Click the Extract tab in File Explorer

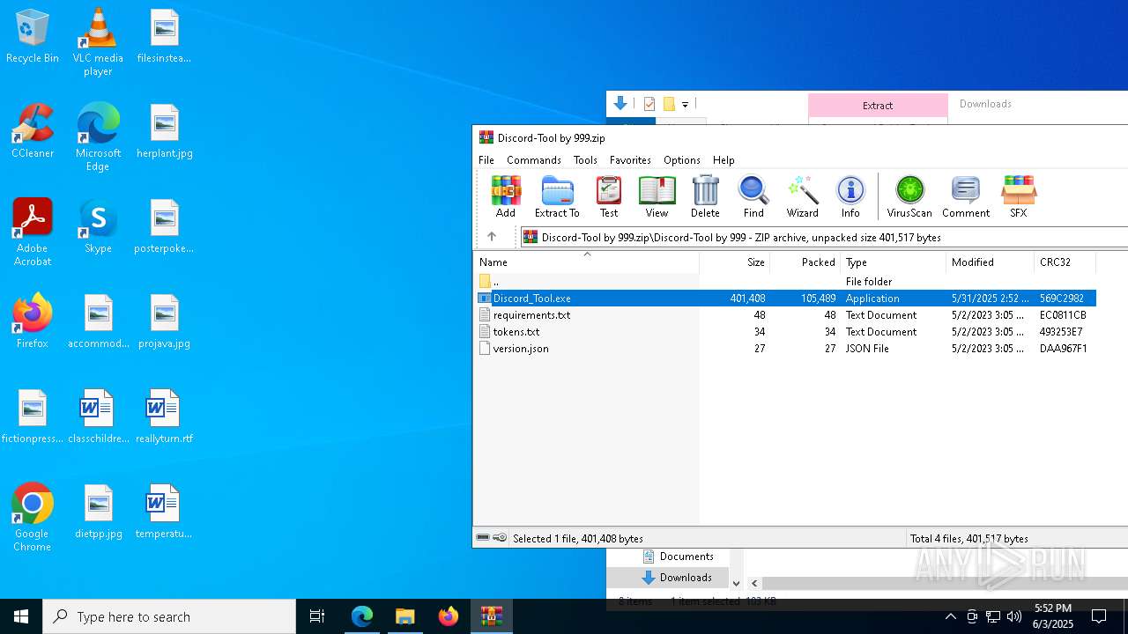click(x=878, y=106)
